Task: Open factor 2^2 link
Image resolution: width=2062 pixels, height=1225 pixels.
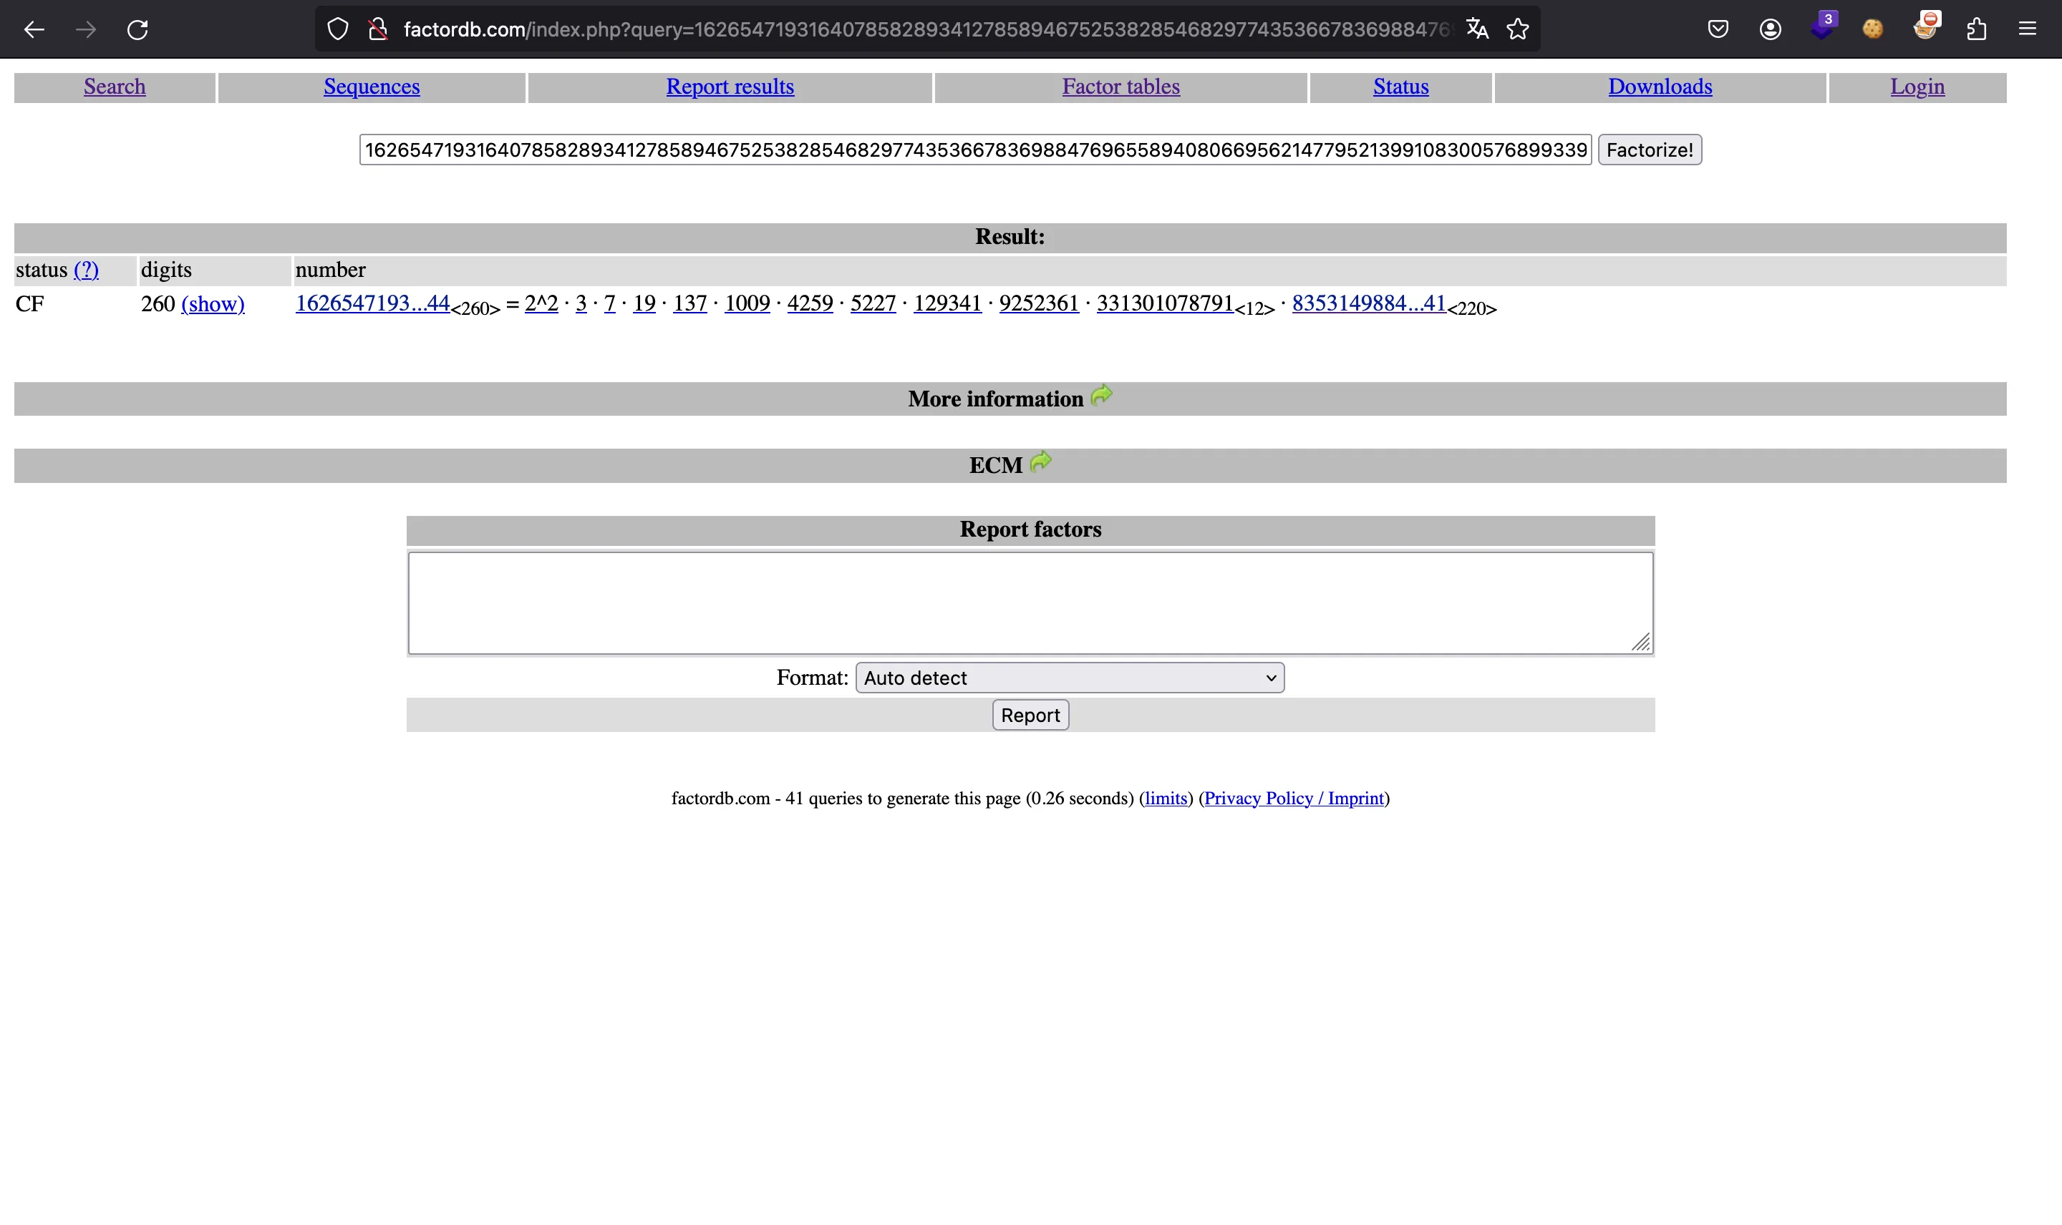Action: [x=542, y=303]
